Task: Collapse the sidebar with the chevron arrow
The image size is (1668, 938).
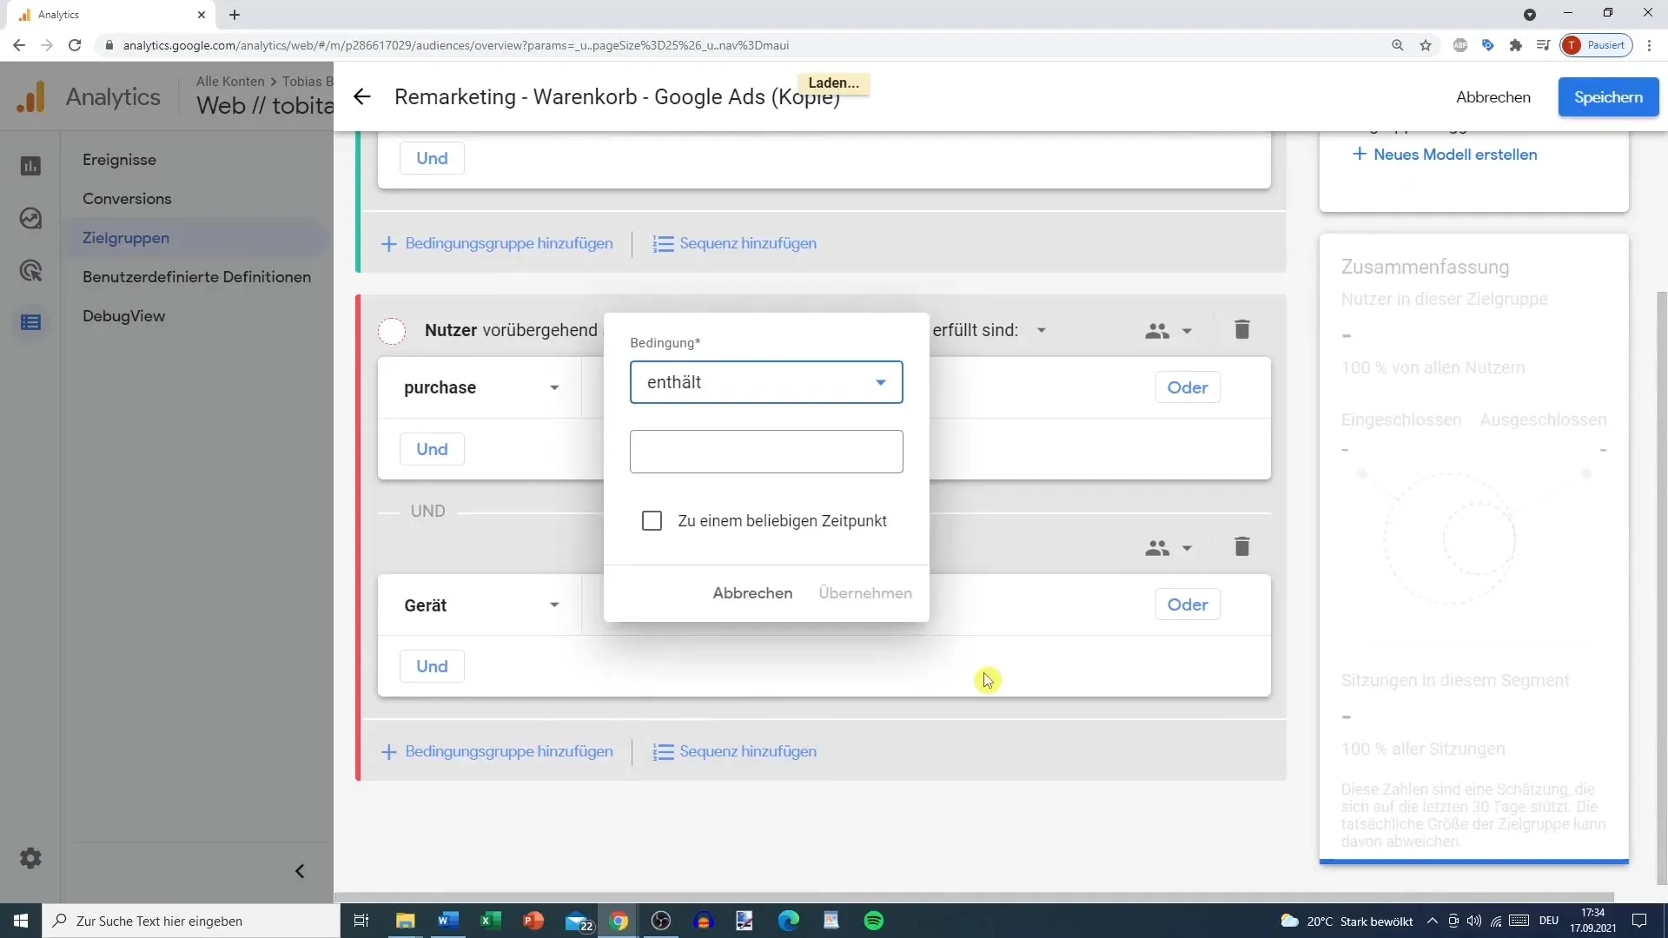Action: [x=300, y=871]
